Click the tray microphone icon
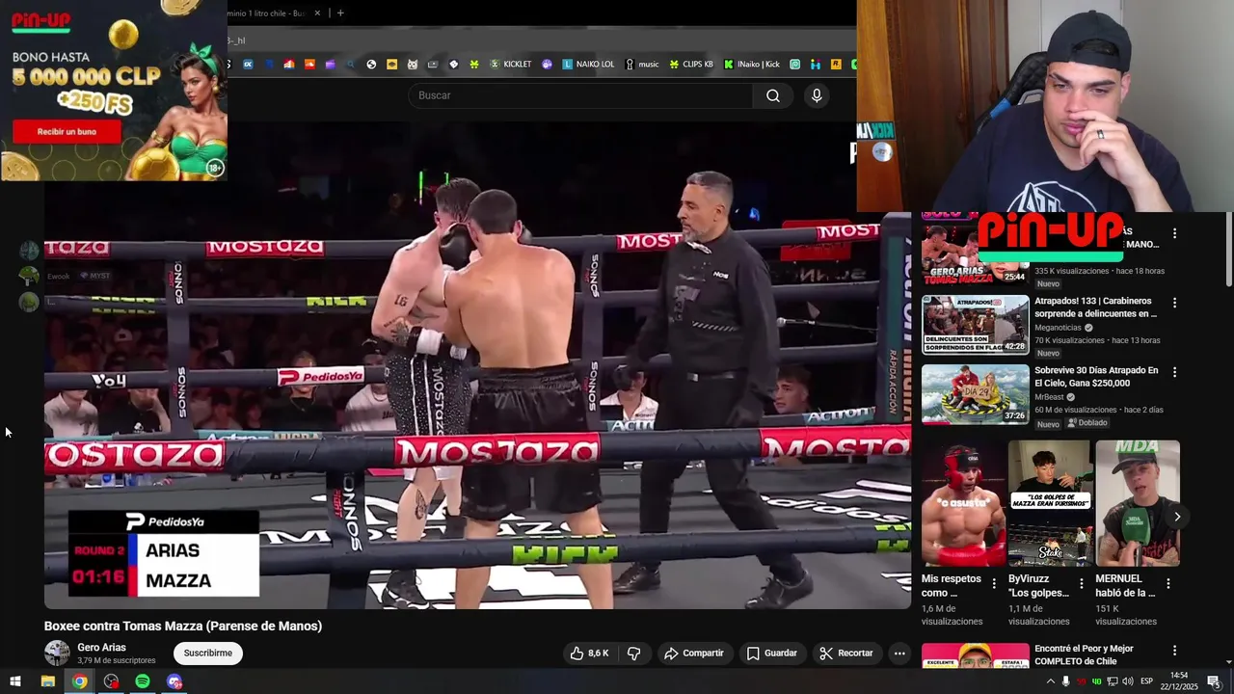This screenshot has width=1234, height=694. (x=1065, y=681)
